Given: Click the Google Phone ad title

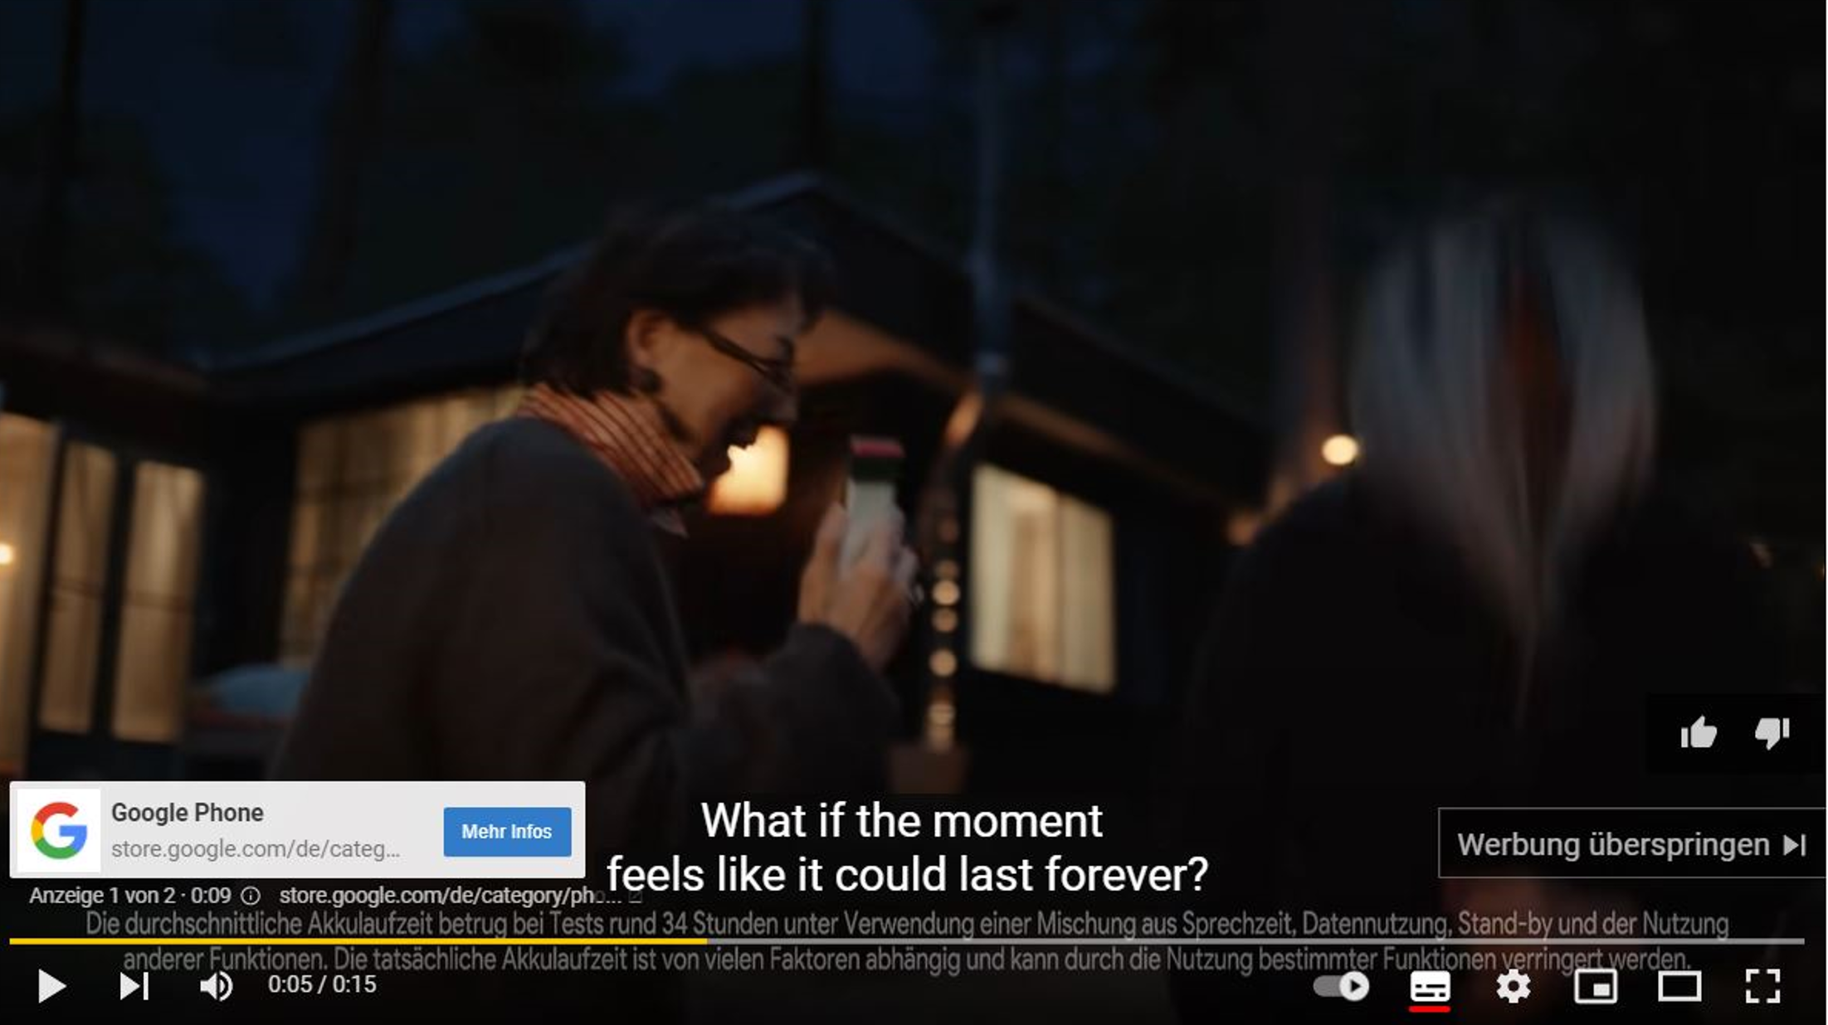Looking at the screenshot, I should pyautogui.click(x=187, y=812).
